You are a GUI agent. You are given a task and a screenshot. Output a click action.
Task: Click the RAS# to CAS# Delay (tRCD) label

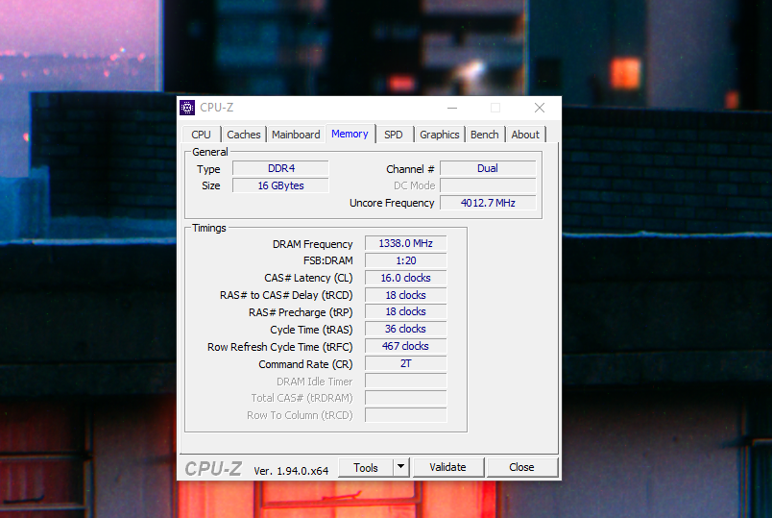tap(286, 295)
